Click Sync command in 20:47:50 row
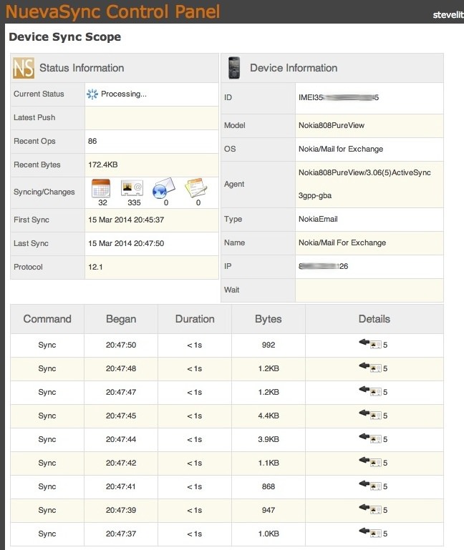The height and width of the screenshot is (550, 464). point(47,345)
